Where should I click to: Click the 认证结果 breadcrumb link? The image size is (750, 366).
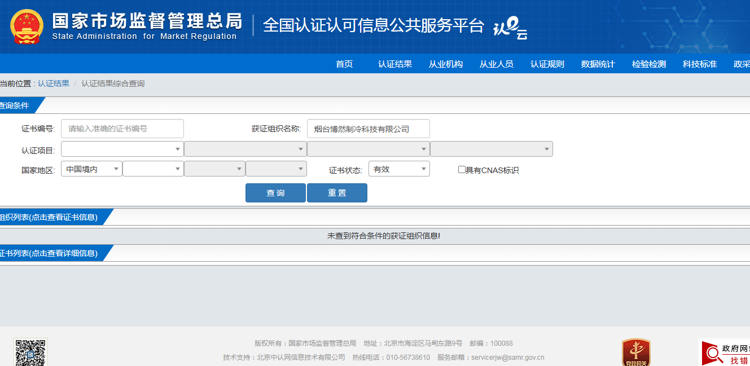pos(54,83)
